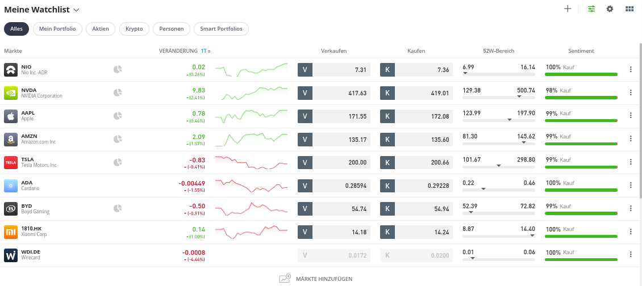
Task: Open the Amazon logo icon
Action: (x=11, y=139)
